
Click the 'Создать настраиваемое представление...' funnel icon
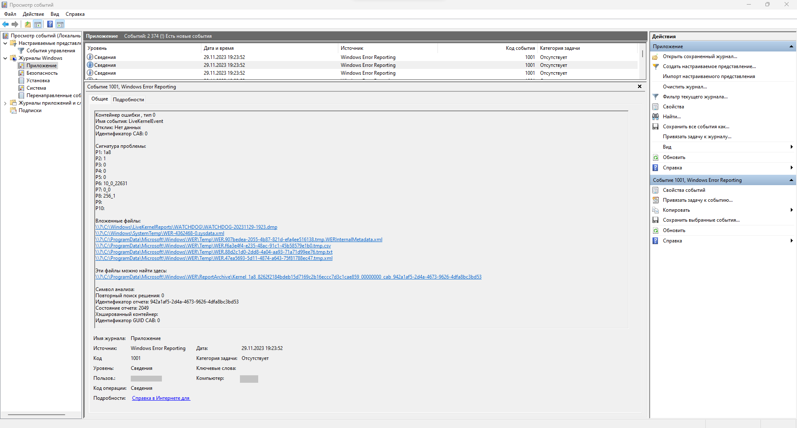point(655,66)
